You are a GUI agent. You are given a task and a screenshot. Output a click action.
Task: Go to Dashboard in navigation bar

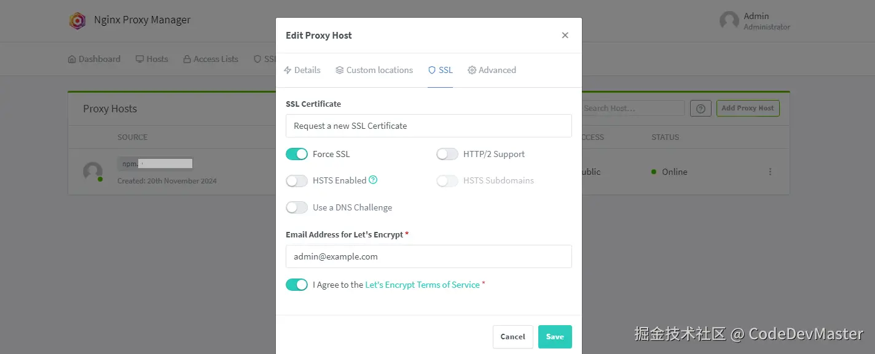coord(94,59)
